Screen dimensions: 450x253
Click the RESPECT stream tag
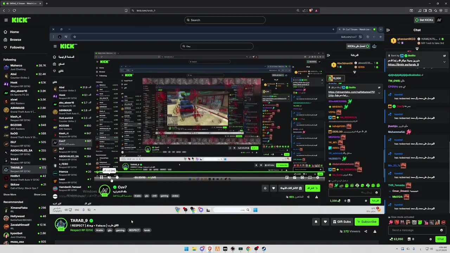click(134, 230)
